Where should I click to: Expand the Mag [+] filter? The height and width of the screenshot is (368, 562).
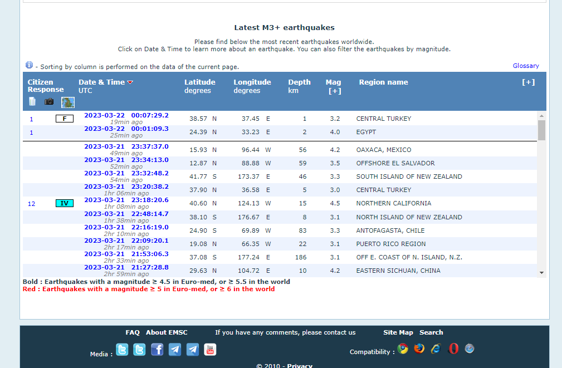point(334,91)
